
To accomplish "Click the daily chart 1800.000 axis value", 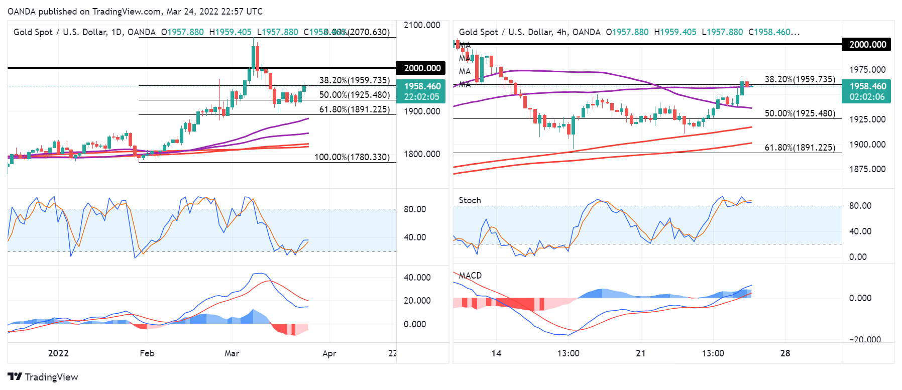I will pyautogui.click(x=422, y=154).
